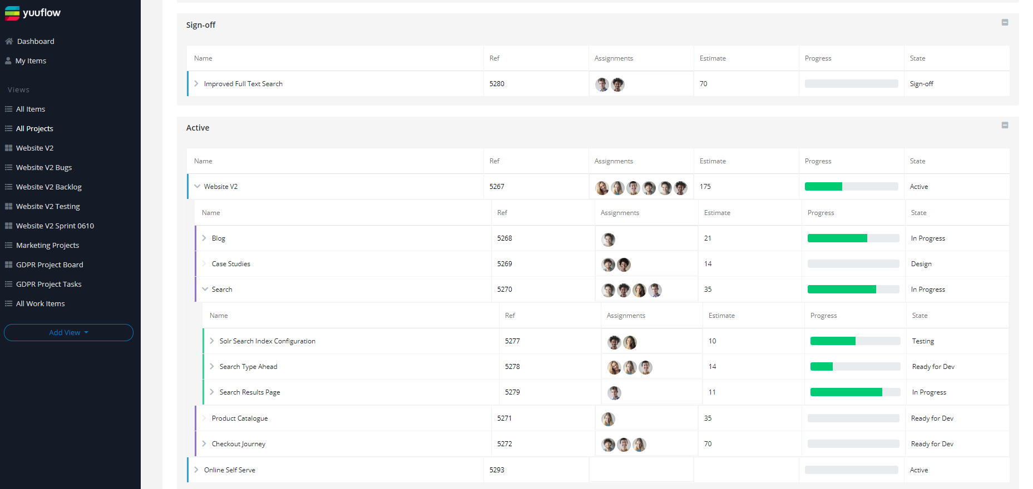This screenshot has height=489, width=1033.
Task: Collapse the Active section with minus icon
Action: pyautogui.click(x=1005, y=125)
